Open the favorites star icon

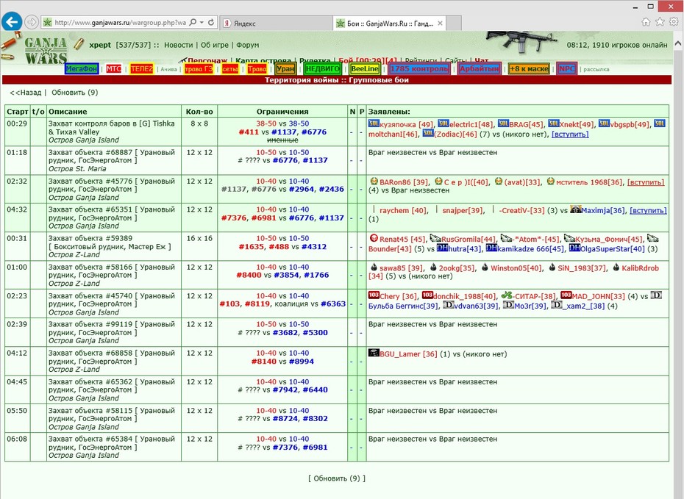[660, 22]
